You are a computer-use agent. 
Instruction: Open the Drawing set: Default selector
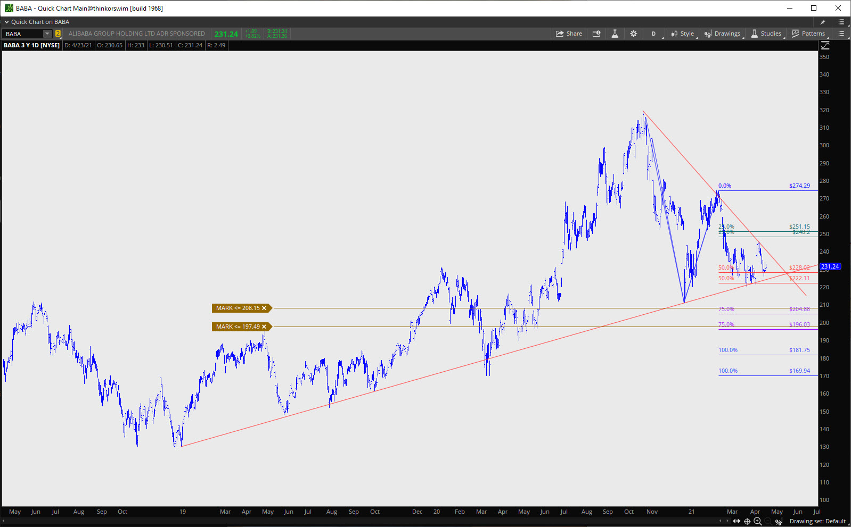pyautogui.click(x=817, y=521)
